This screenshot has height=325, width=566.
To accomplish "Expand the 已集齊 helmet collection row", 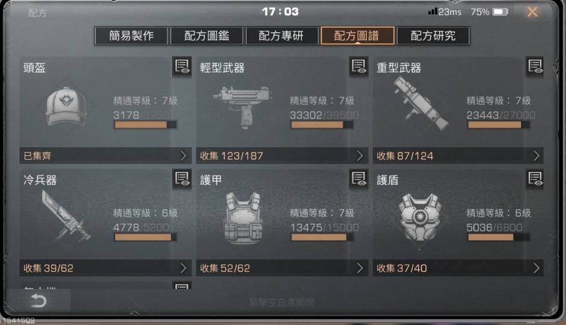I will click(105, 156).
